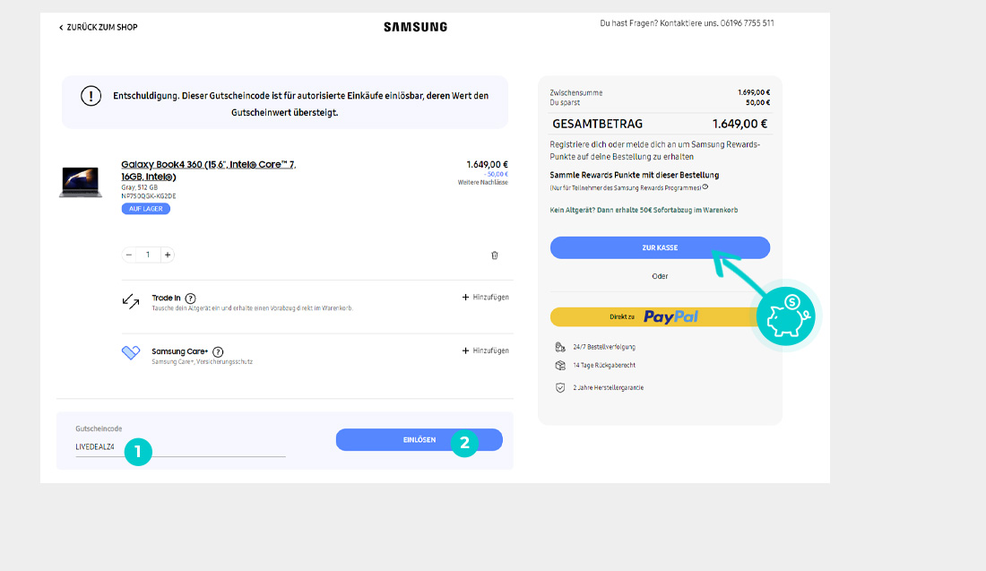Go back via Zurück zum Shop link
The width and height of the screenshot is (986, 571).
tap(98, 27)
